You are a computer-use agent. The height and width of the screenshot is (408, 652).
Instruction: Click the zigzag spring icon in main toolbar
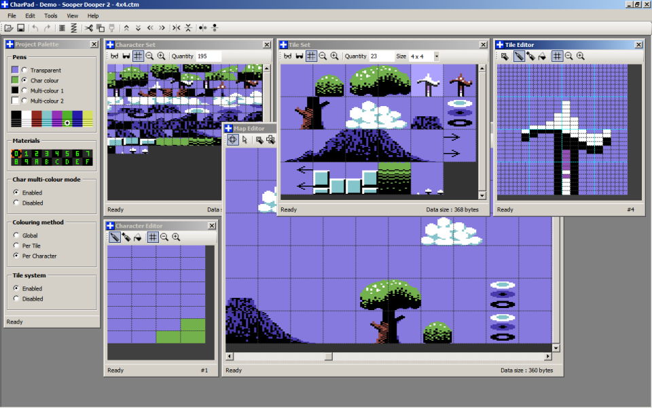click(x=73, y=28)
